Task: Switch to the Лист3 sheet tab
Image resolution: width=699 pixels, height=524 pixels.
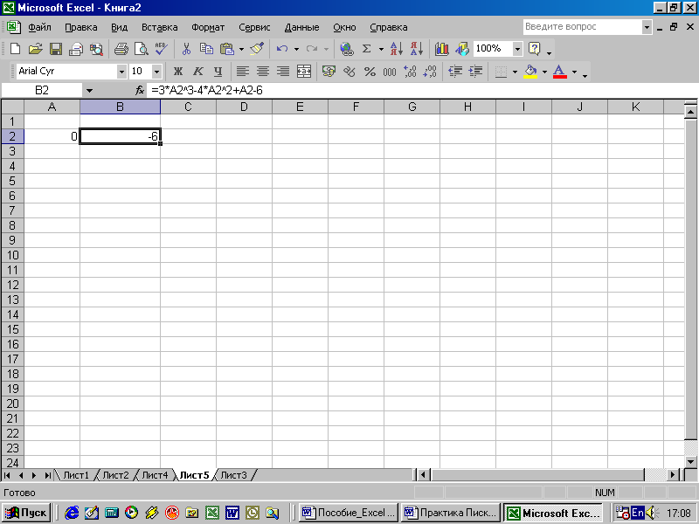Action: pos(233,475)
